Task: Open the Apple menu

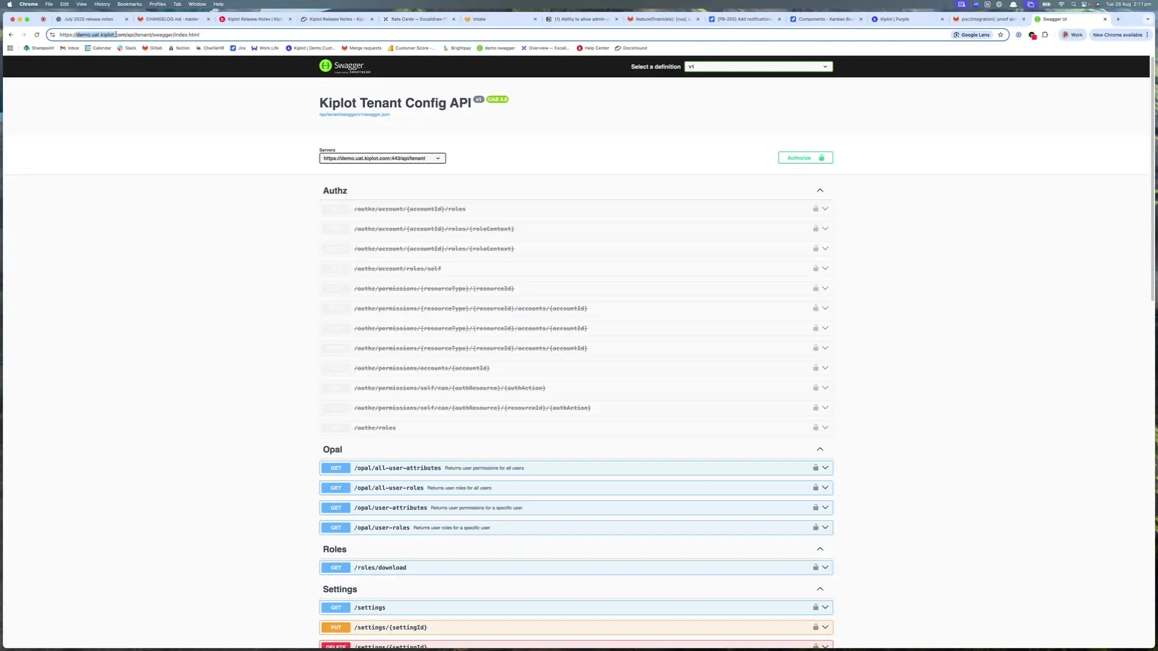Action: (x=9, y=4)
